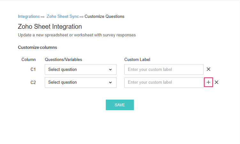
Task: Click into the C2 custom label field
Action: point(164,82)
